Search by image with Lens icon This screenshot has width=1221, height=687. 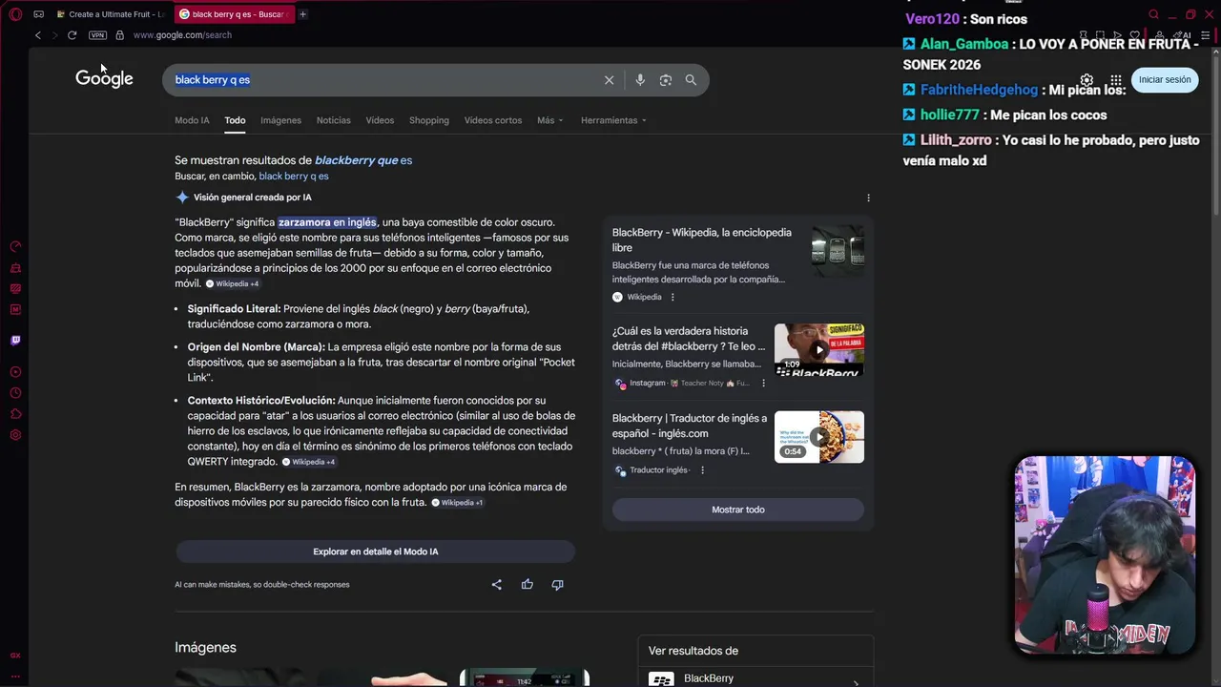point(666,80)
